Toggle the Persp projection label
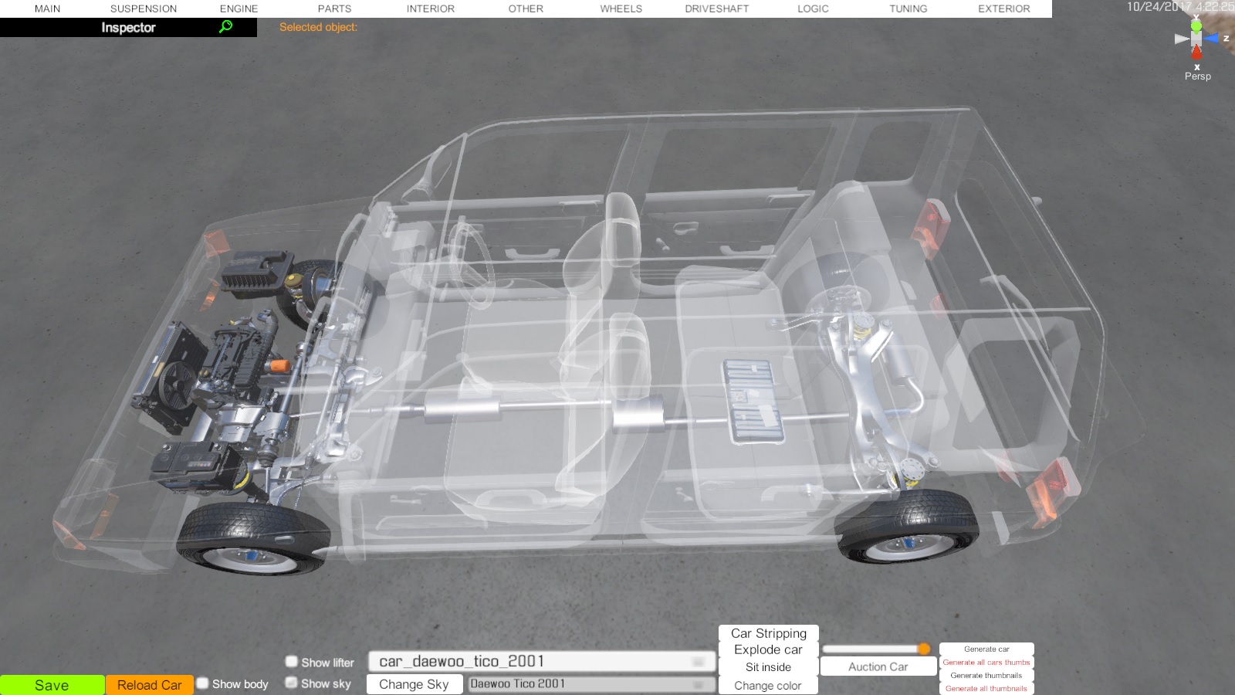 pyautogui.click(x=1198, y=76)
